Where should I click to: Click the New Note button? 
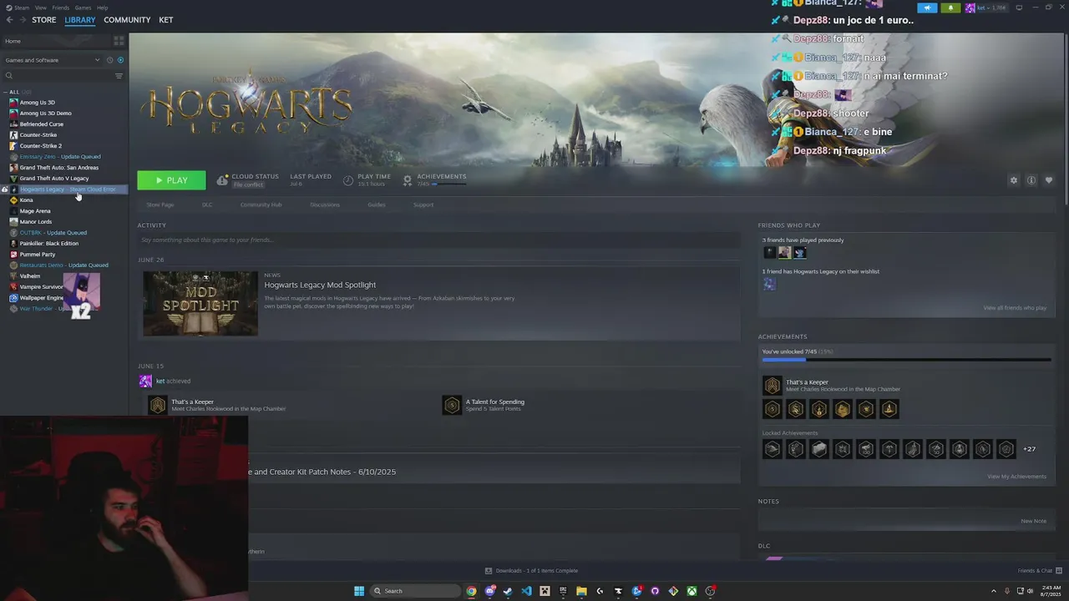[x=1033, y=521]
